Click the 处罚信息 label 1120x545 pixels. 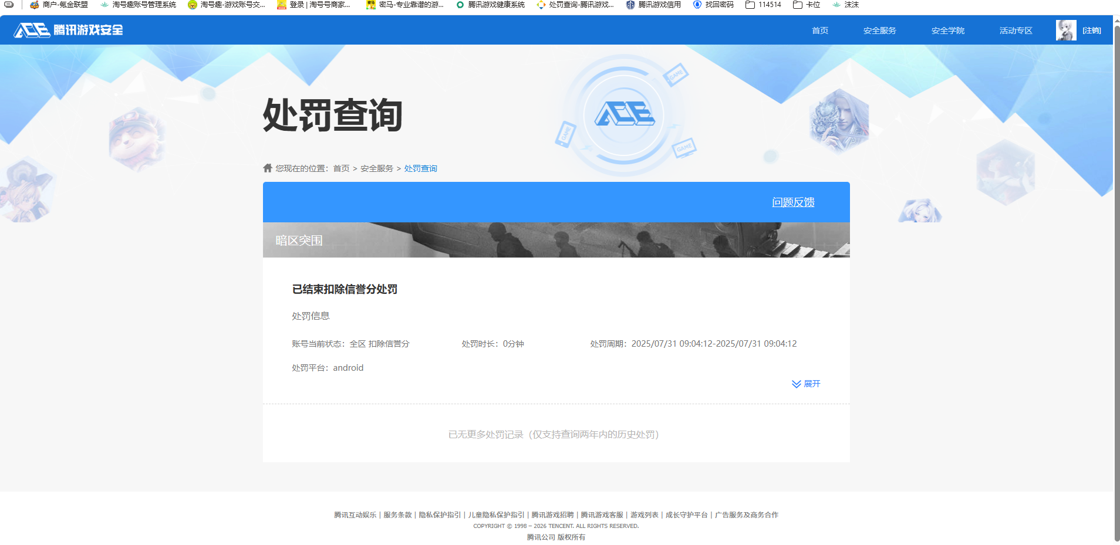[311, 316]
